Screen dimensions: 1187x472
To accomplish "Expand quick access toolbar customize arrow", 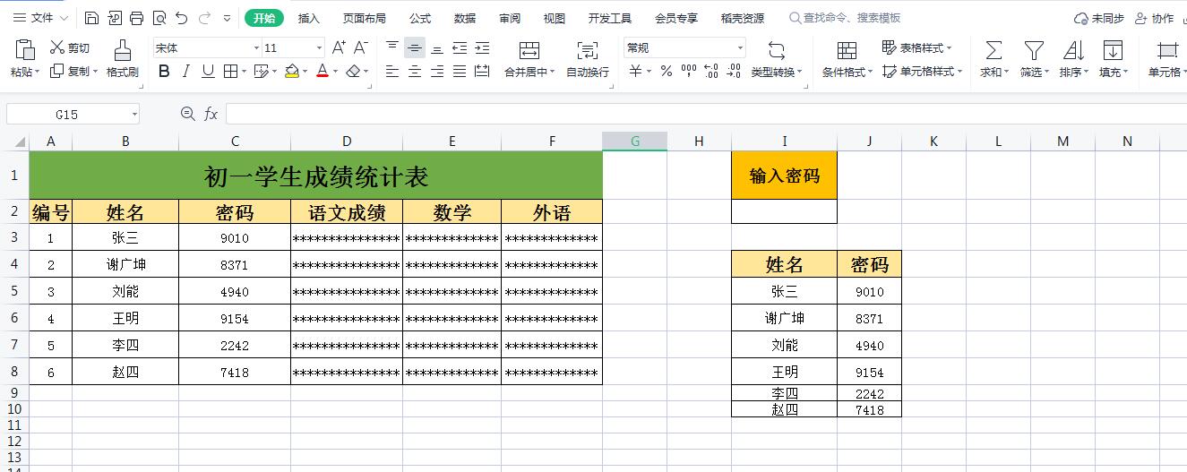I will [x=226, y=18].
